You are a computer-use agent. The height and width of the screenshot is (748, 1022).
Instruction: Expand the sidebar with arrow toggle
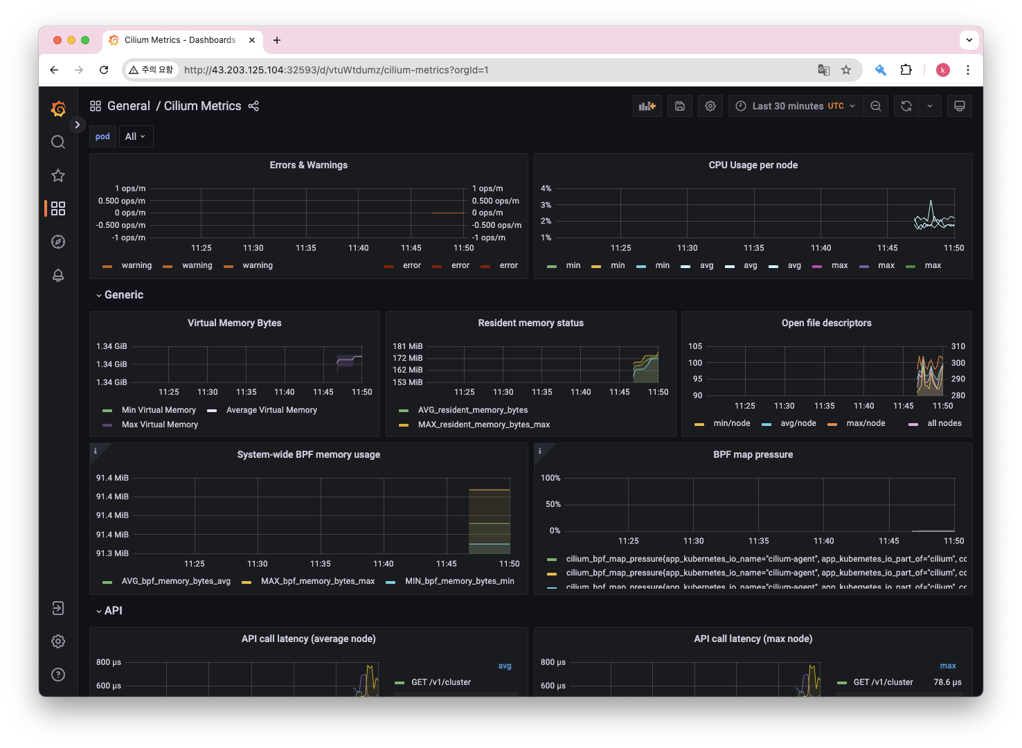(78, 125)
